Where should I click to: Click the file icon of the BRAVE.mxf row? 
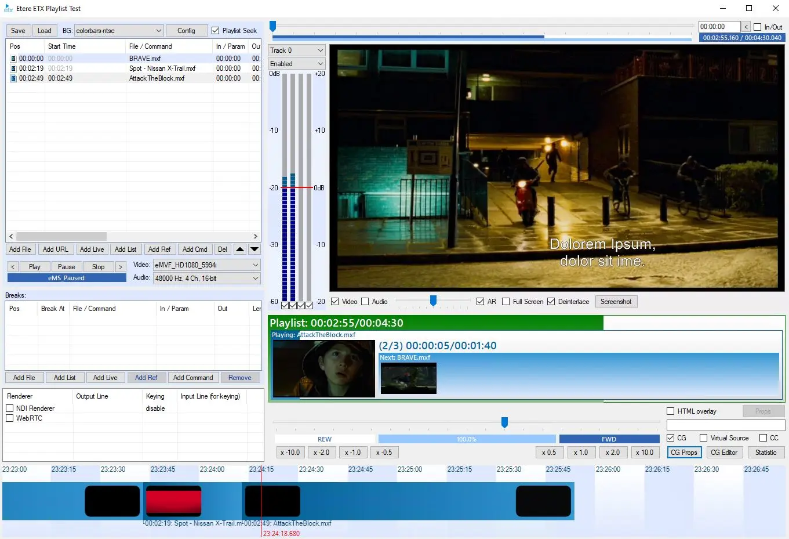[x=13, y=59]
